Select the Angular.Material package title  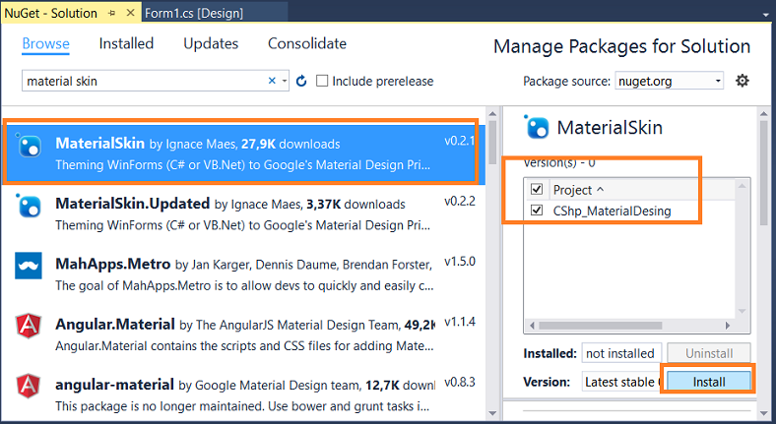pos(115,325)
